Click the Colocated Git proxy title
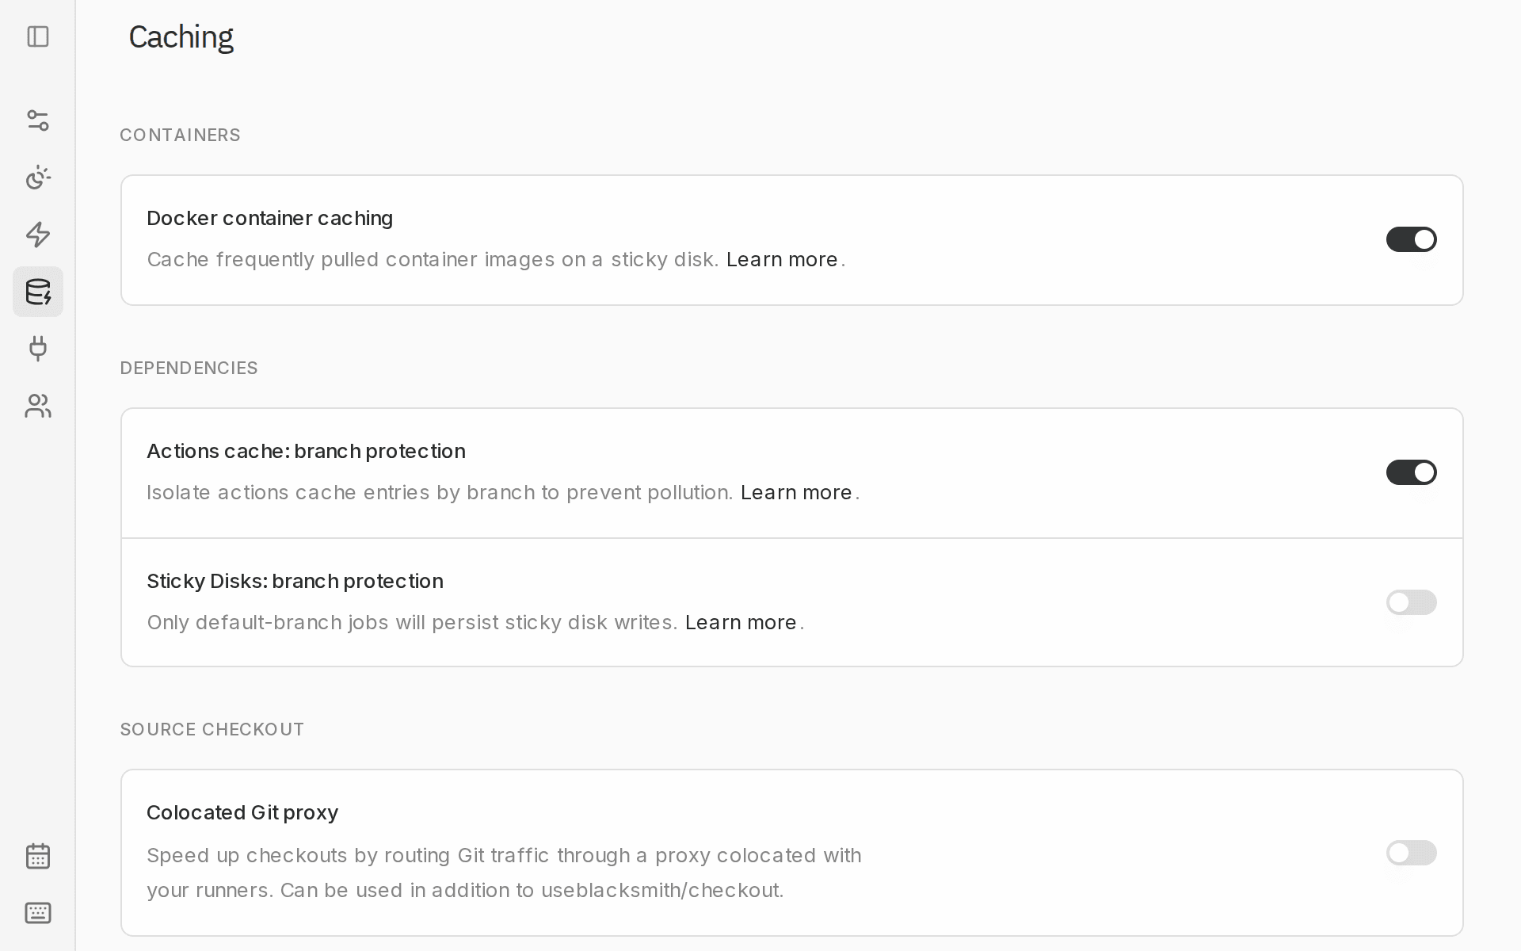The image size is (1521, 951). click(x=242, y=813)
